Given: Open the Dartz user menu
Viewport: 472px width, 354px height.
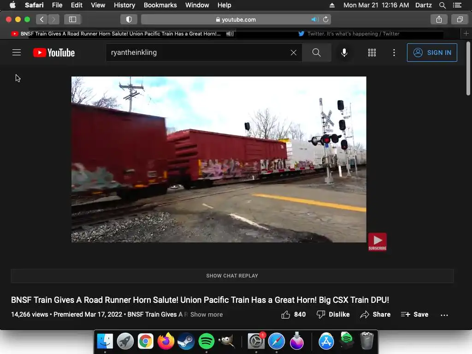Looking at the screenshot, I should point(424,5).
